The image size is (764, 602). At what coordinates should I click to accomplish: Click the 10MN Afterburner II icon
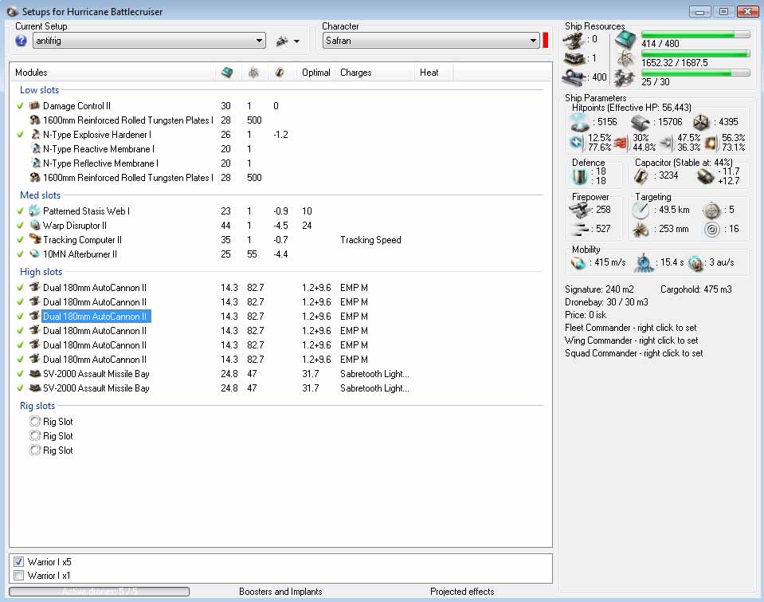[x=34, y=254]
